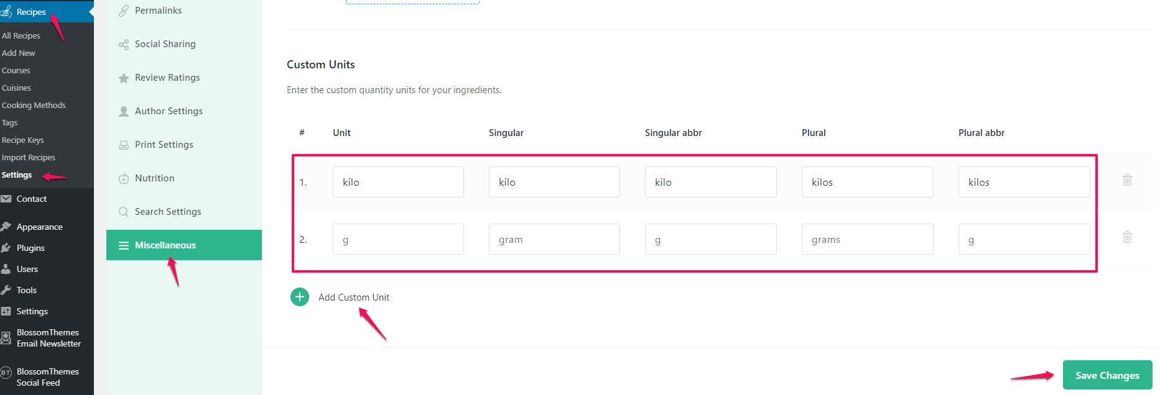Edit the grams Plural input field
The image size is (1160, 395).
867,239
